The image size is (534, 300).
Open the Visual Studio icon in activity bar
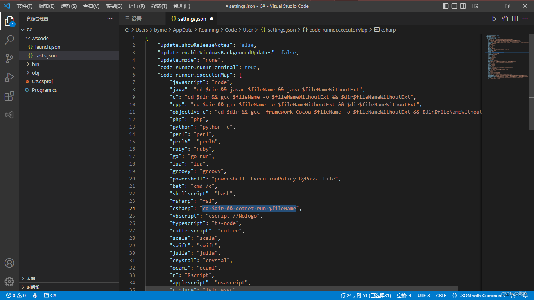(x=9, y=115)
